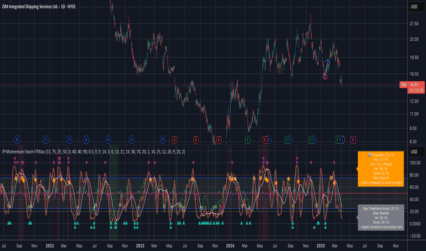This screenshot has height=251, width=426.
Task: Open the red earnings marker in May 2024
Action: [265, 140]
